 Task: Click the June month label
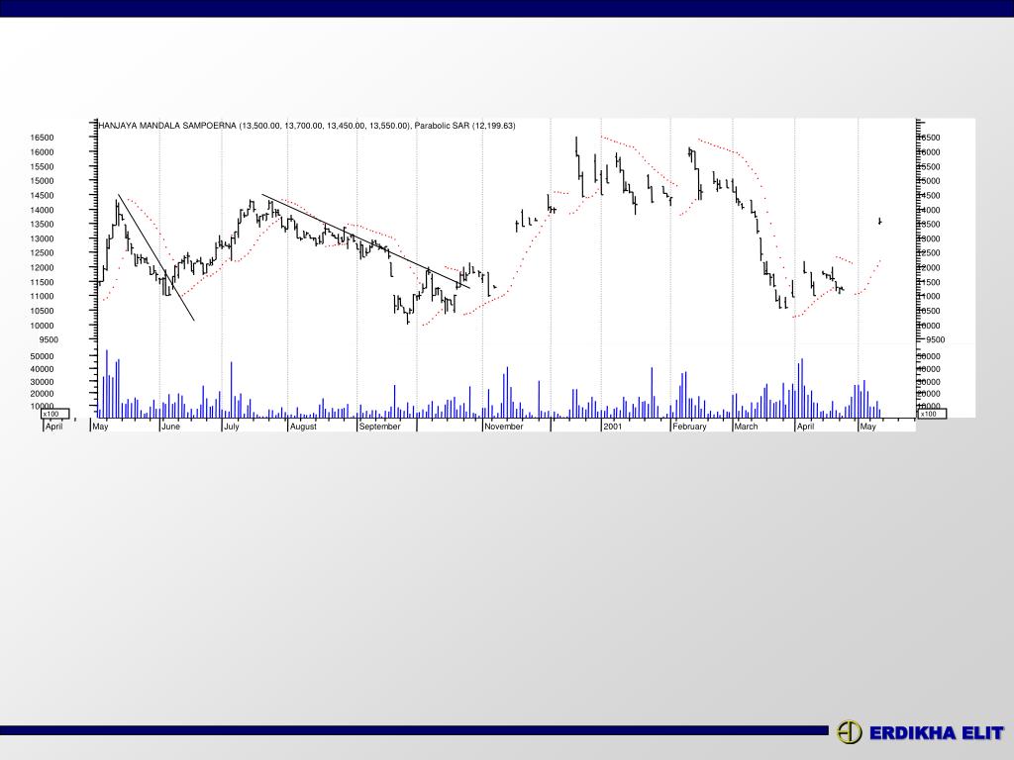(170, 427)
